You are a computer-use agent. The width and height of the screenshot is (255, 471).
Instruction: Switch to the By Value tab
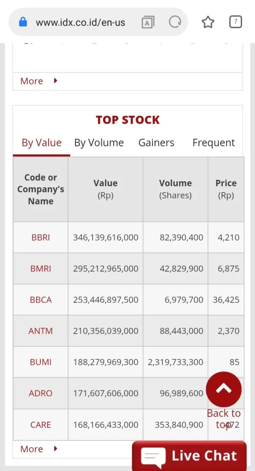point(42,143)
